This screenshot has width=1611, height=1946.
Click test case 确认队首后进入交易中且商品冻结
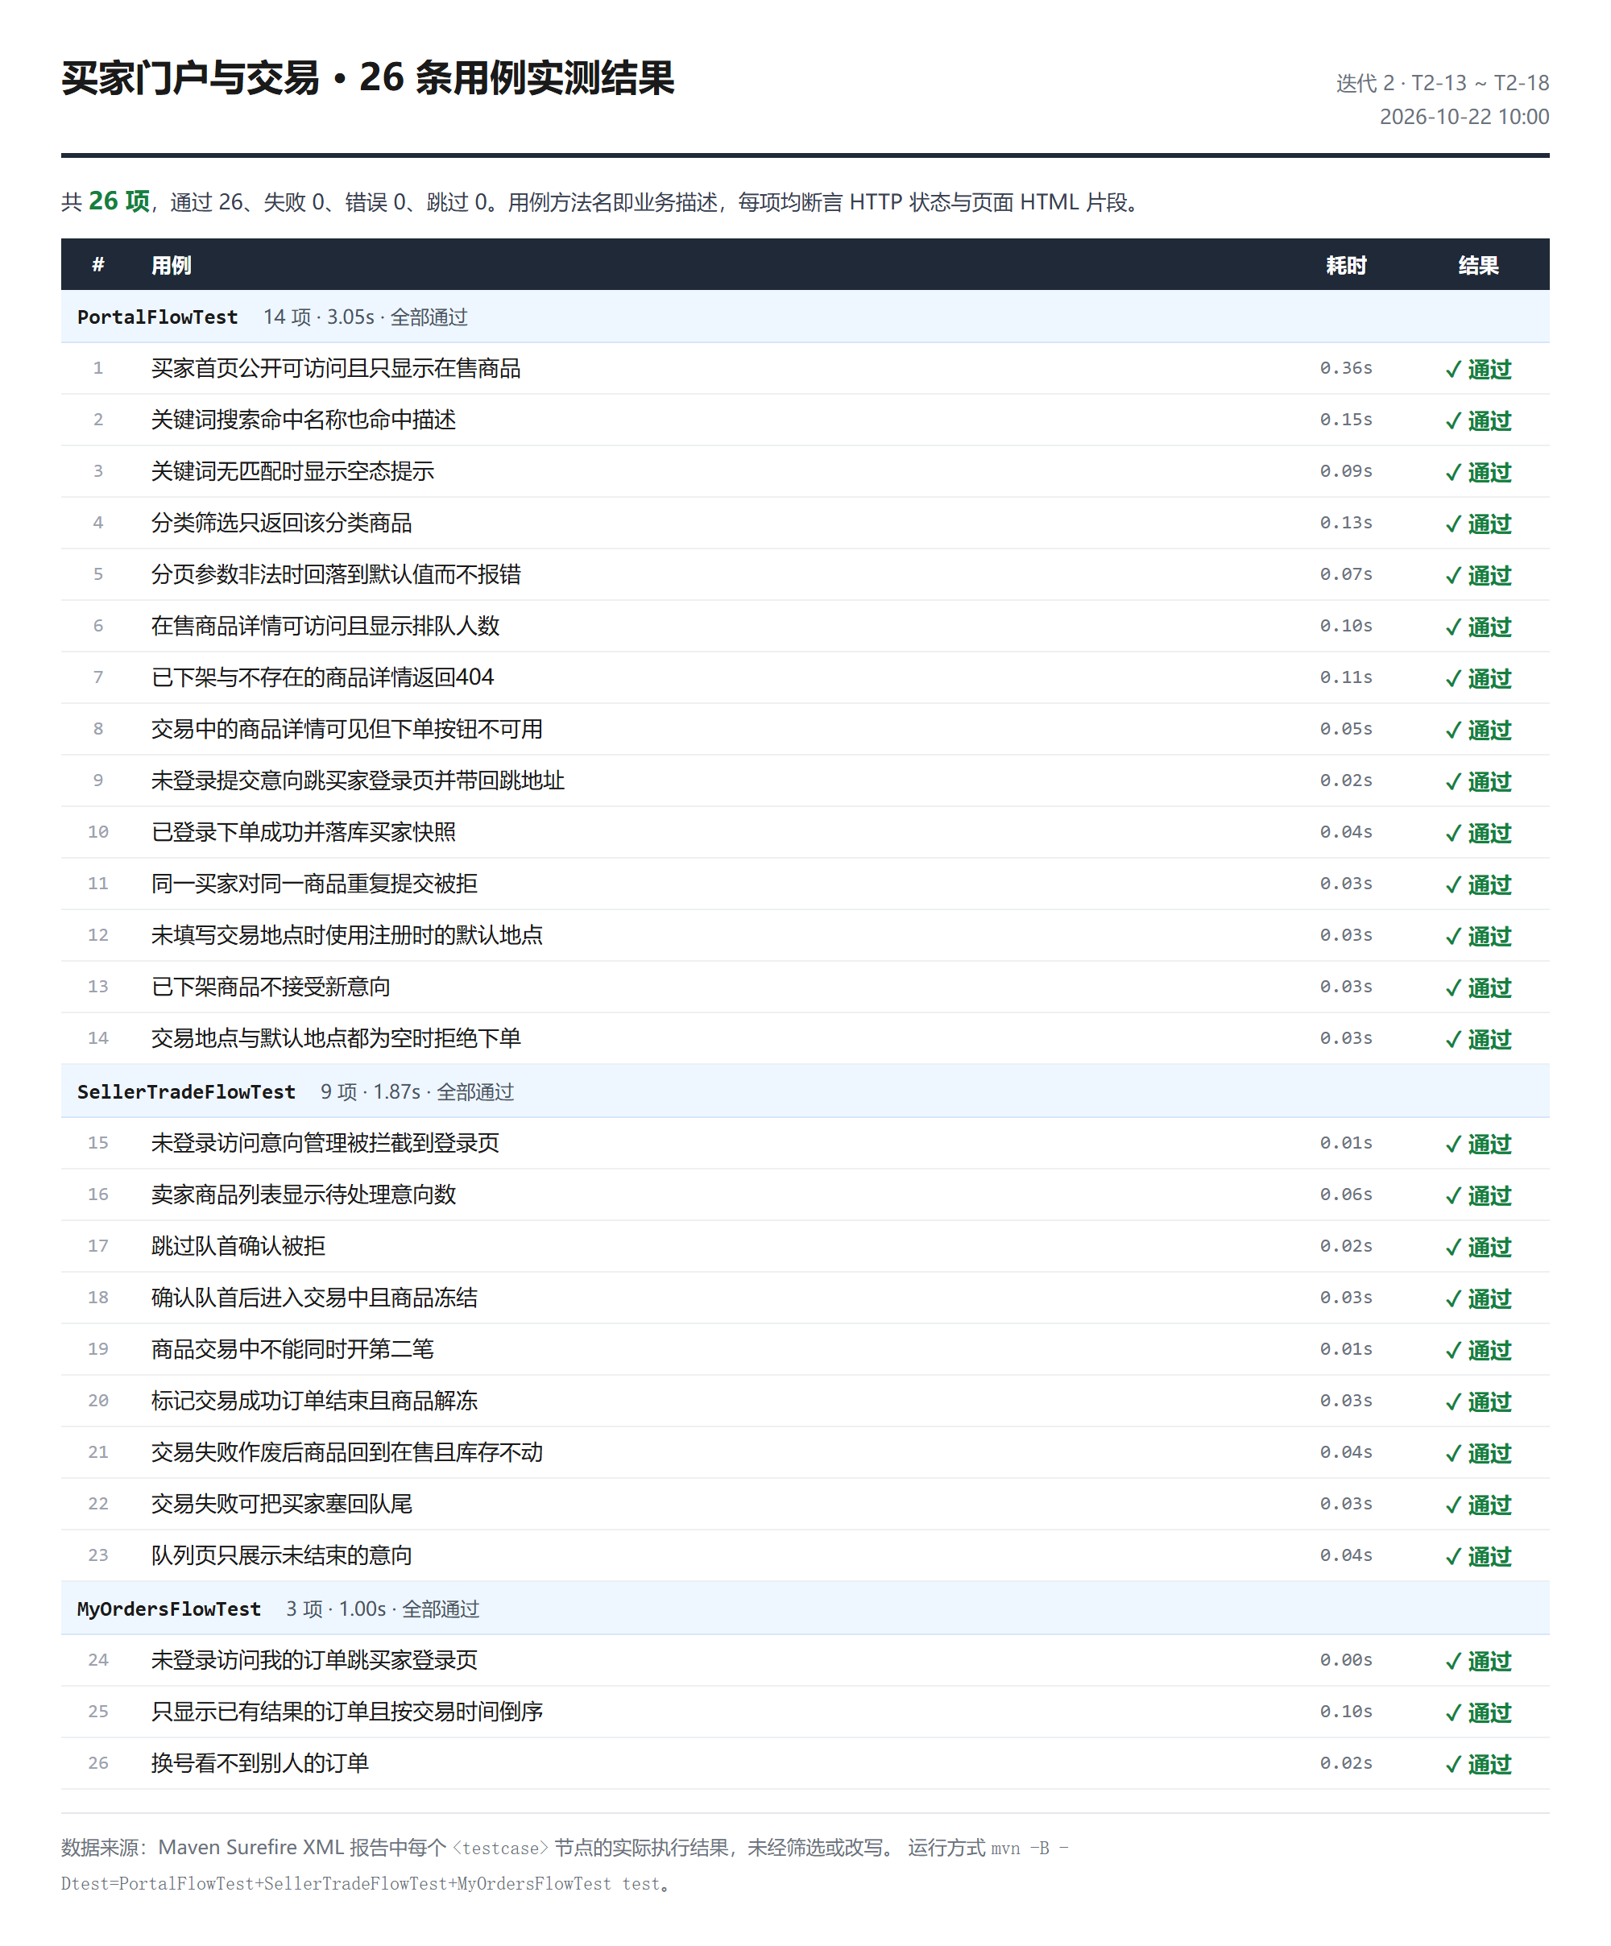click(314, 1298)
